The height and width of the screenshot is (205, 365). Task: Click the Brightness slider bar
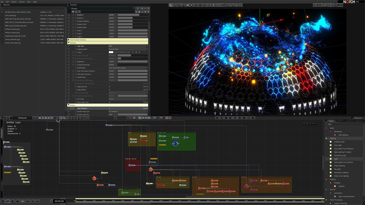click(x=133, y=61)
